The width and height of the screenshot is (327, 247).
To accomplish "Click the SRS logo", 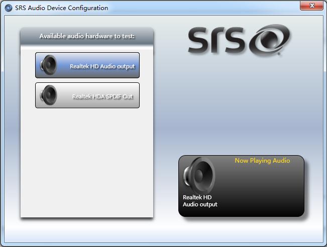I will point(239,41).
